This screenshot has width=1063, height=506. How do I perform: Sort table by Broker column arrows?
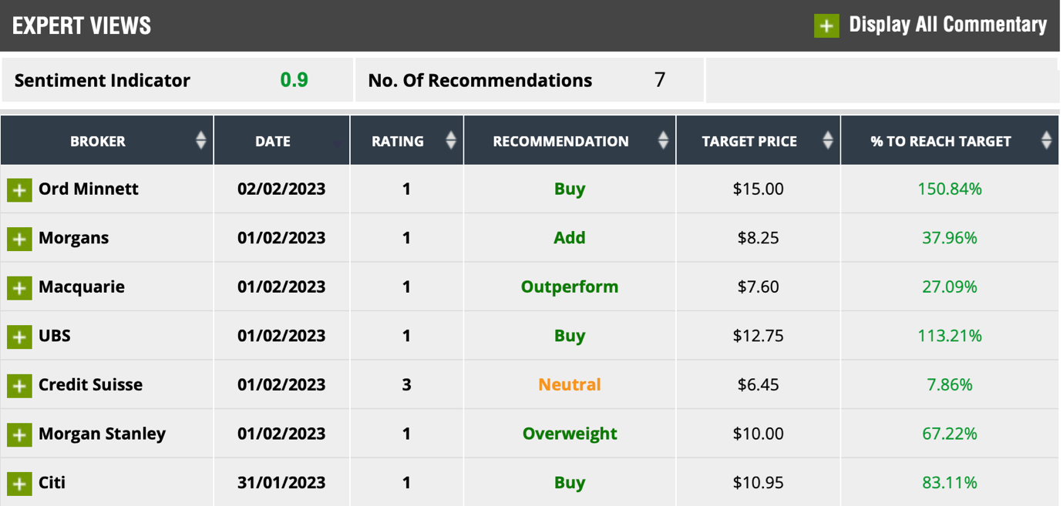tap(200, 140)
